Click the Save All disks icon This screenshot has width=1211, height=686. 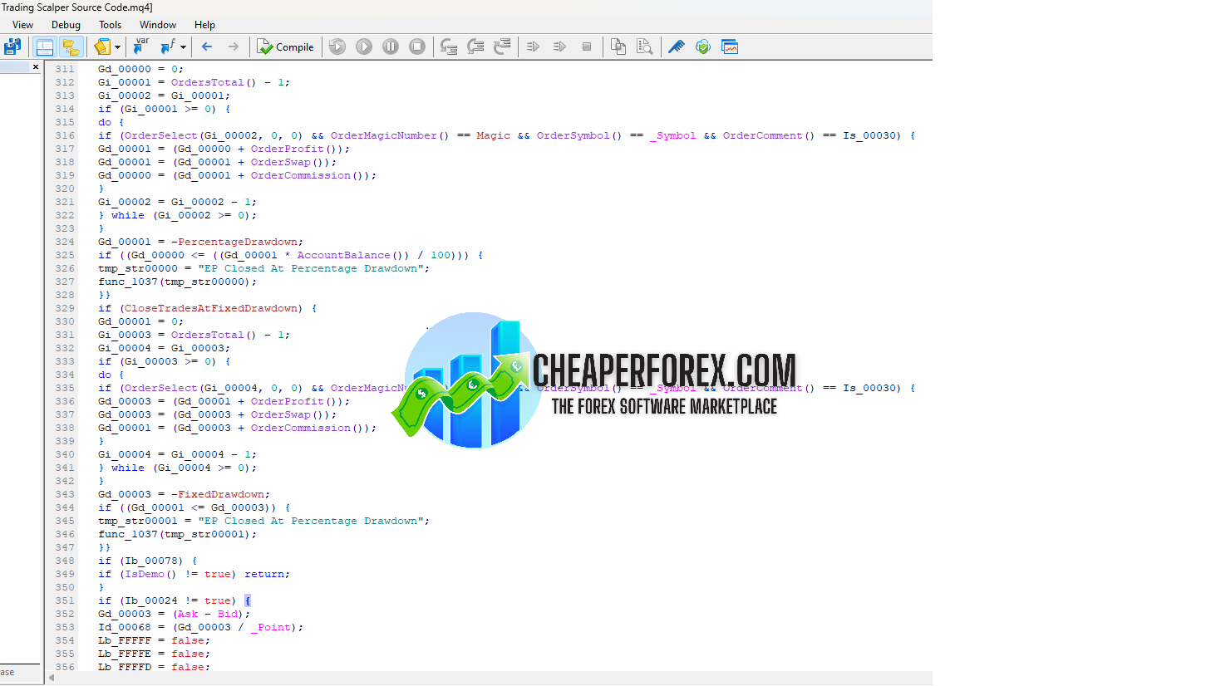tap(12, 47)
